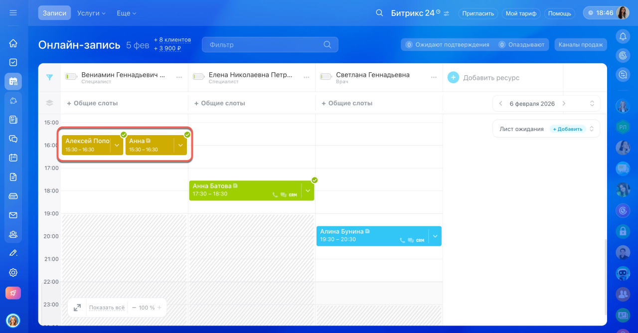
Task: Click Показать всё link
Action: 107,308
